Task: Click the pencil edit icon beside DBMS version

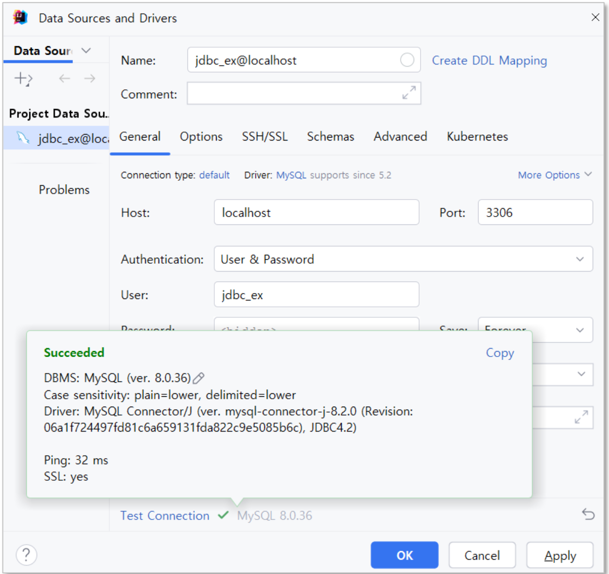Action: click(199, 378)
